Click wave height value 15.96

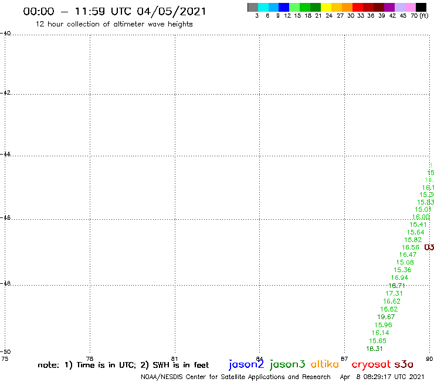pos(383,325)
